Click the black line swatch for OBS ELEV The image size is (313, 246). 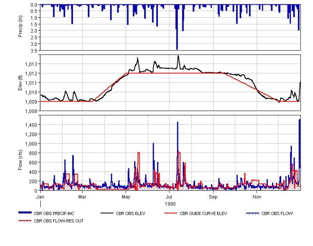click(107, 213)
